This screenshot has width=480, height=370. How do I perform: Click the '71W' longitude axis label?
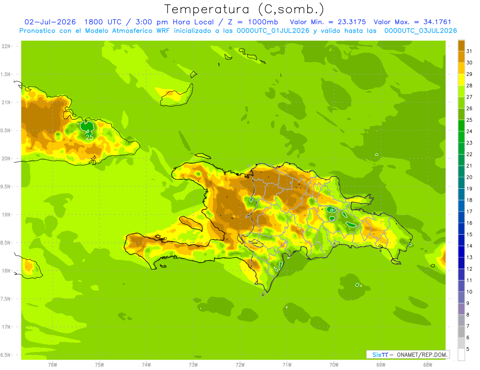(287, 364)
